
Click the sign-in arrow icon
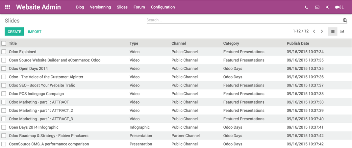[x=328, y=7]
